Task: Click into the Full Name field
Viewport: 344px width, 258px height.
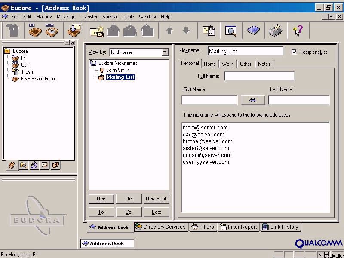Action: point(259,77)
